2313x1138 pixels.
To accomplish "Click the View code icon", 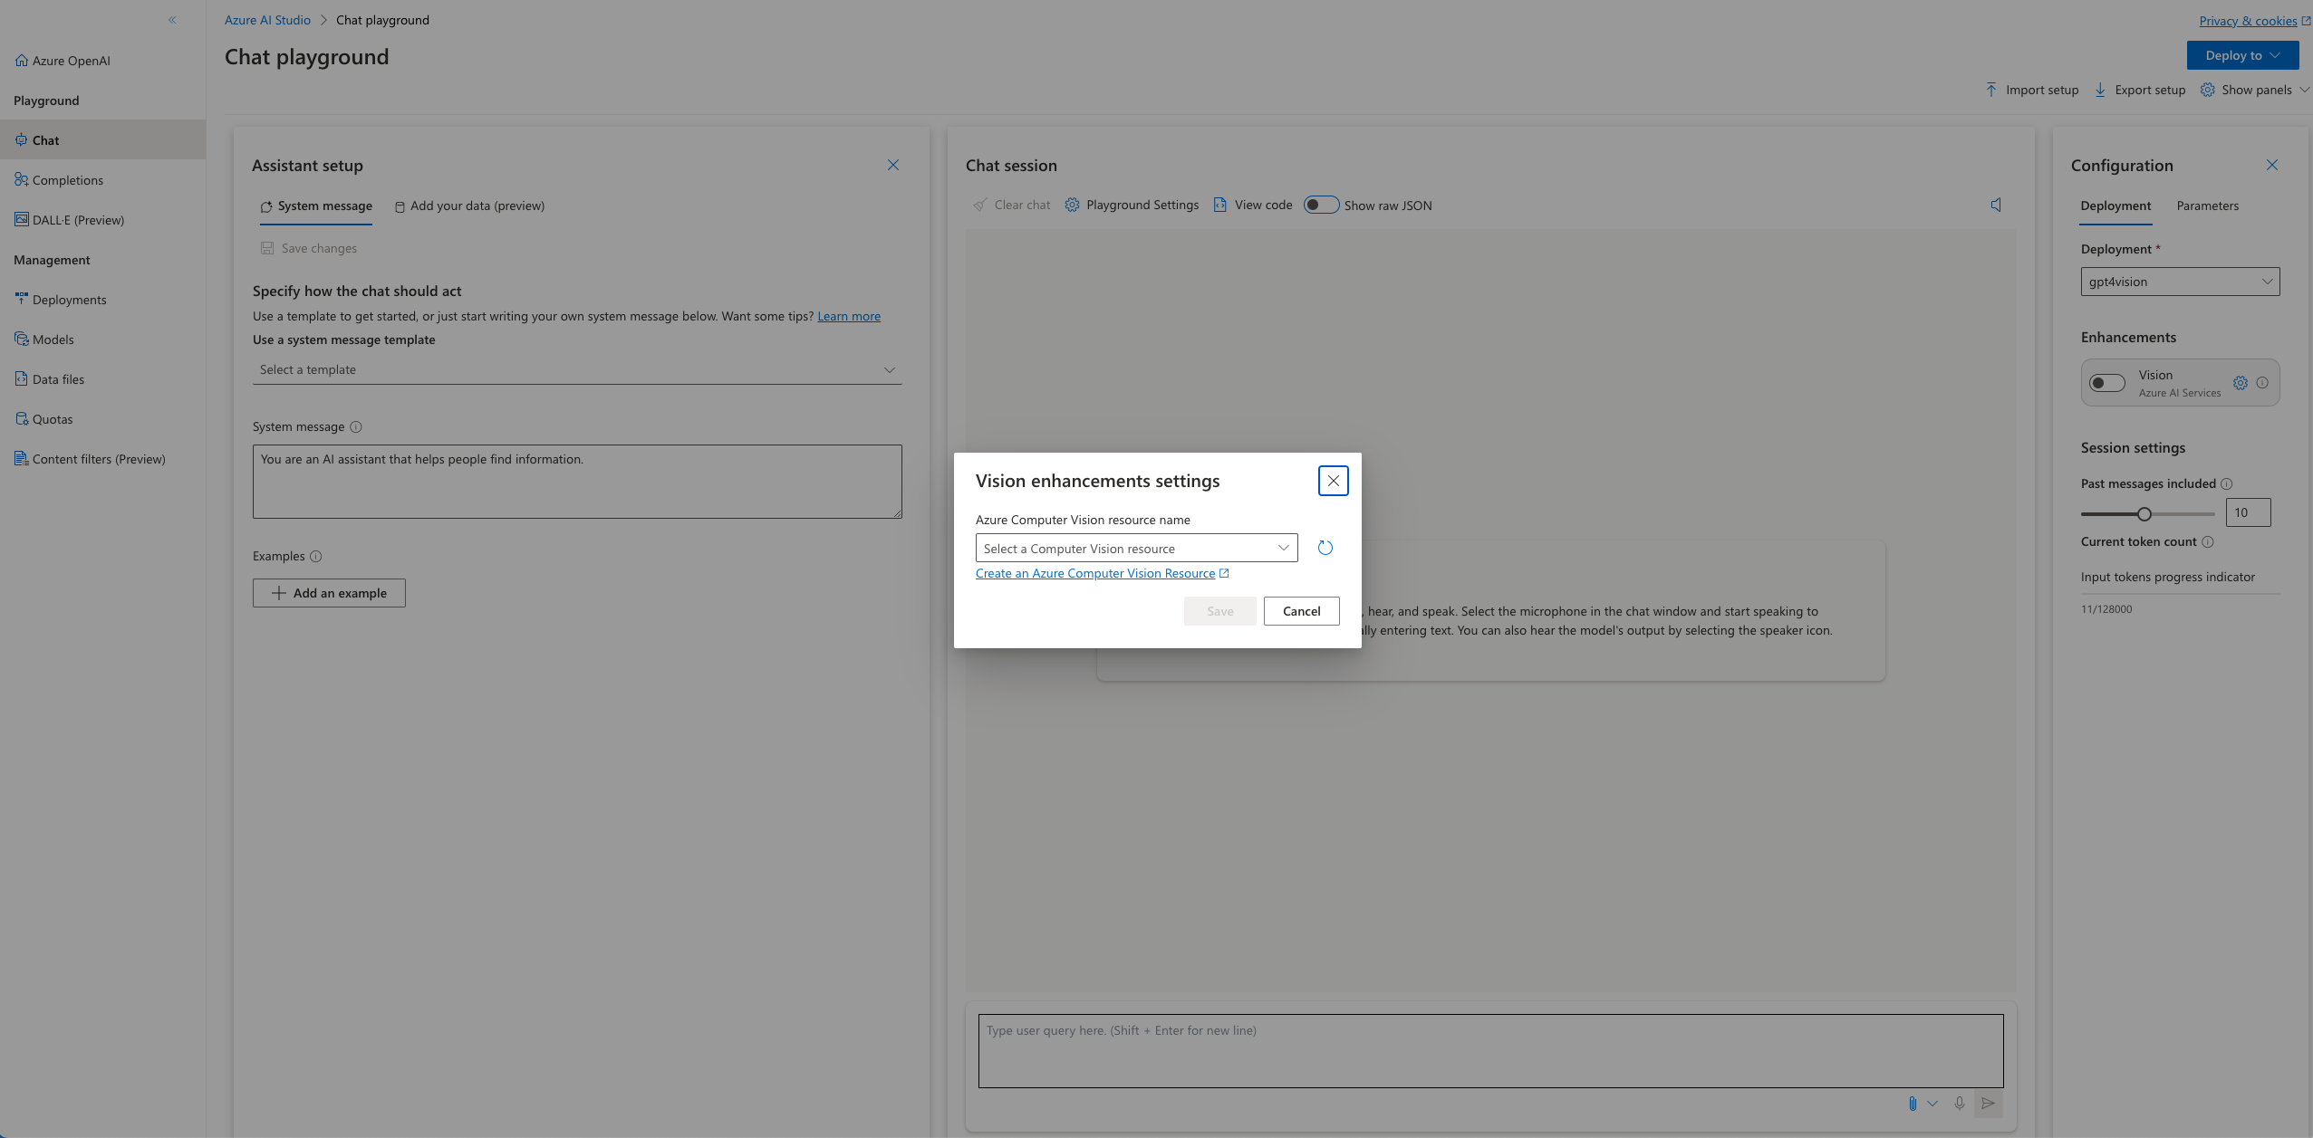I will pos(1219,205).
